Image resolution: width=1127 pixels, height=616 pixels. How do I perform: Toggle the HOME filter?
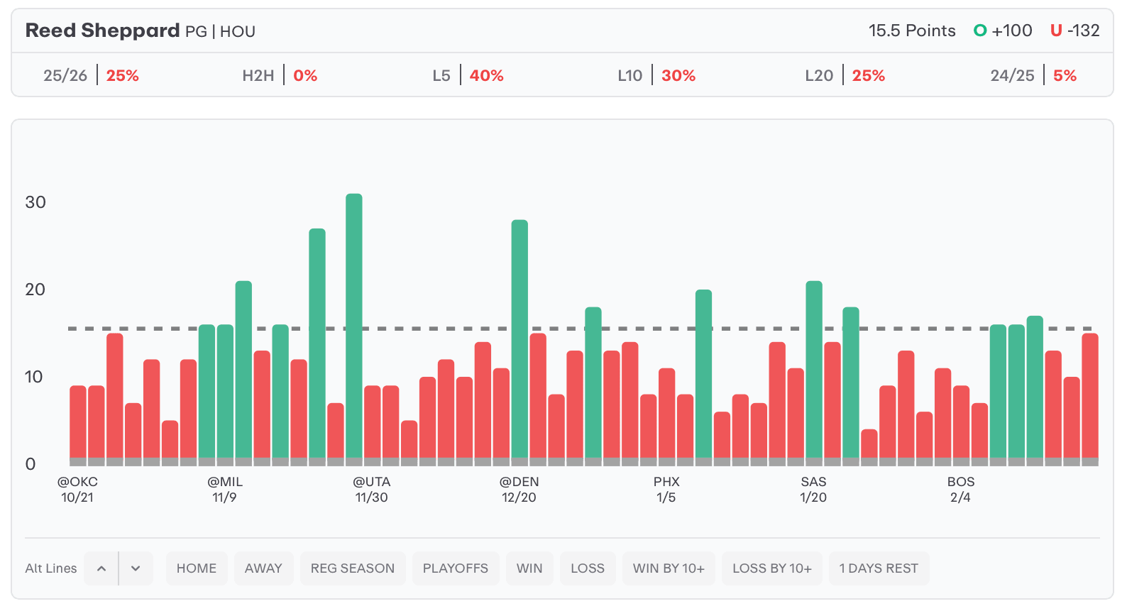197,568
